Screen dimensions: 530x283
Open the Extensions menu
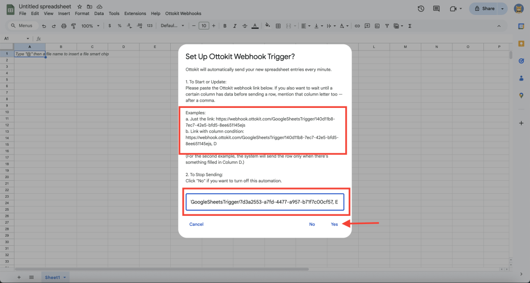(x=135, y=13)
